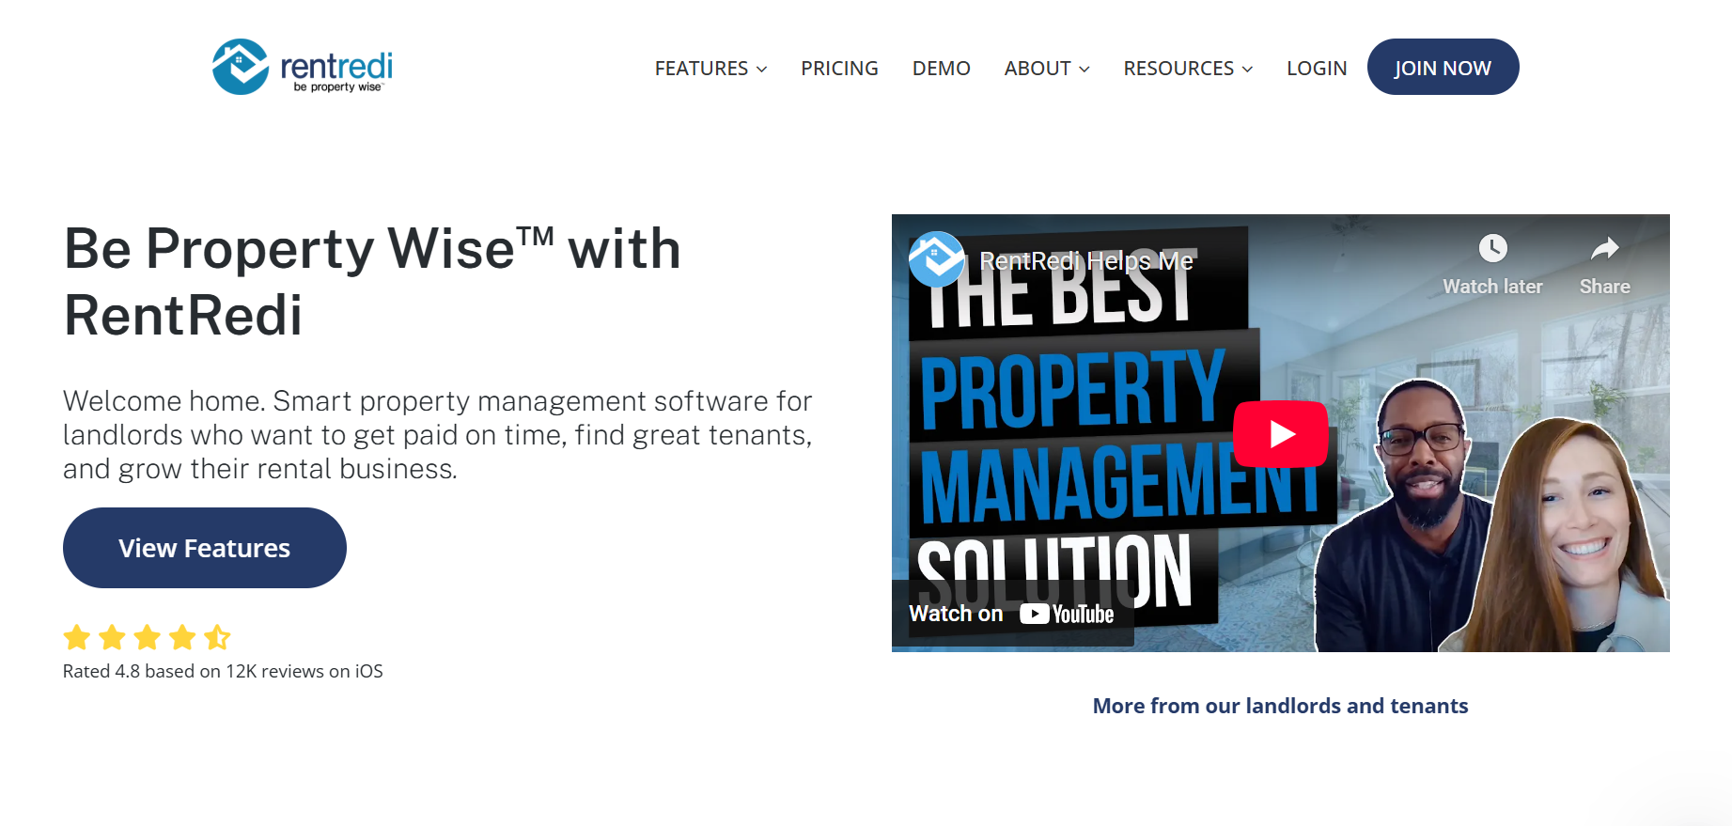This screenshot has height=826, width=1732.
Task: Click the Join Now button
Action: point(1443,67)
